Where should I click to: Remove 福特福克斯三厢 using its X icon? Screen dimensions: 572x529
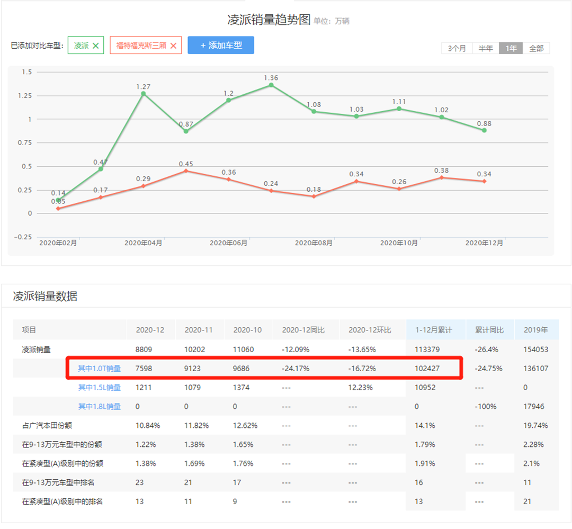point(174,46)
